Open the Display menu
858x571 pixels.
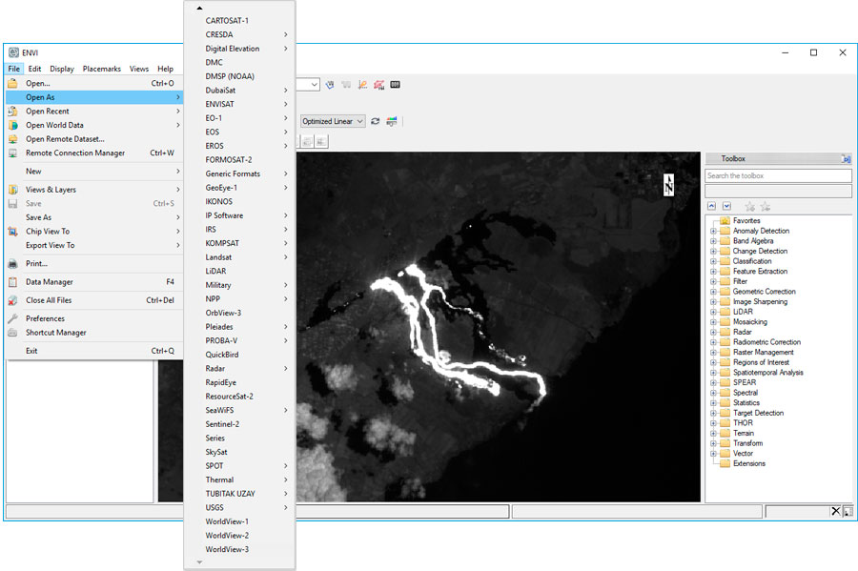click(62, 69)
